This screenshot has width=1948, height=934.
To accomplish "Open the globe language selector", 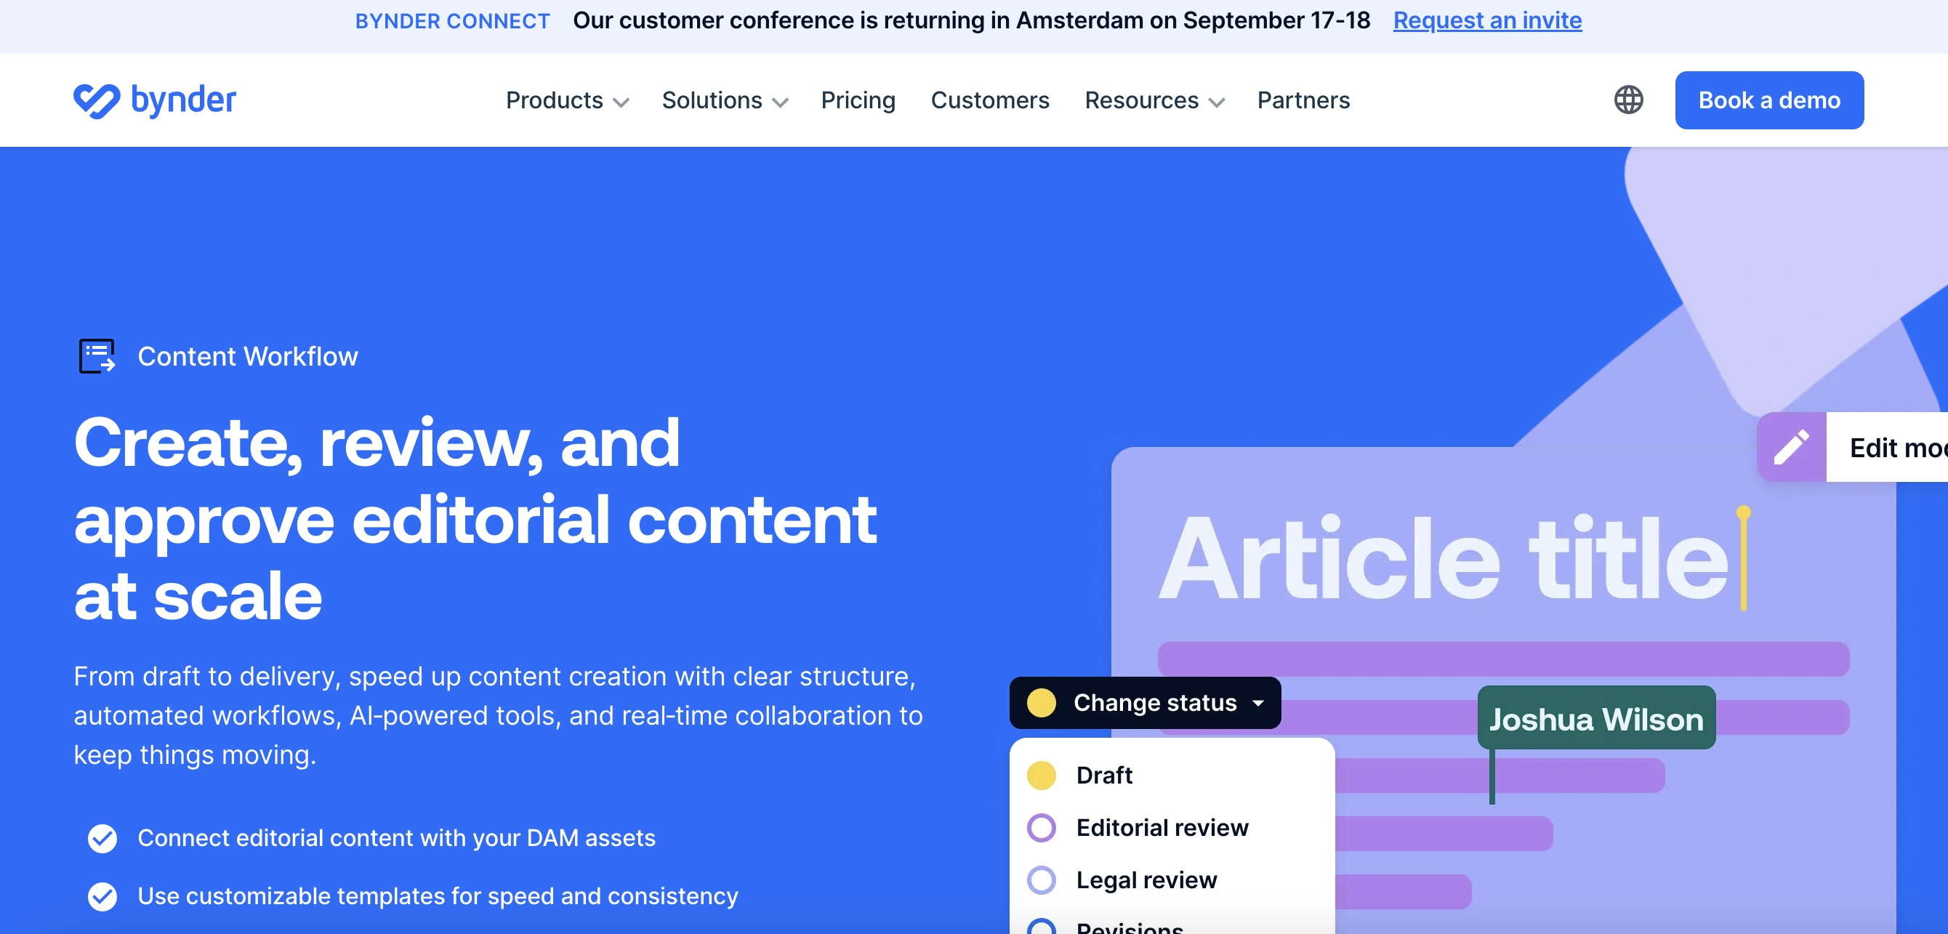I will coord(1628,100).
